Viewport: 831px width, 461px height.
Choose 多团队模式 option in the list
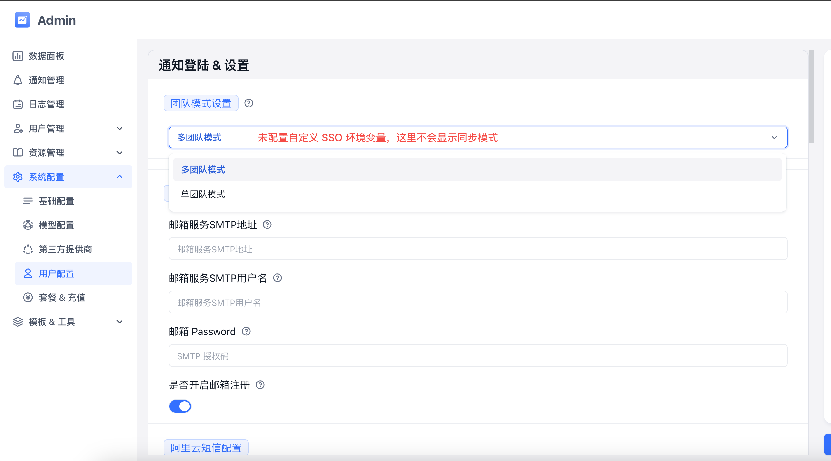click(203, 169)
